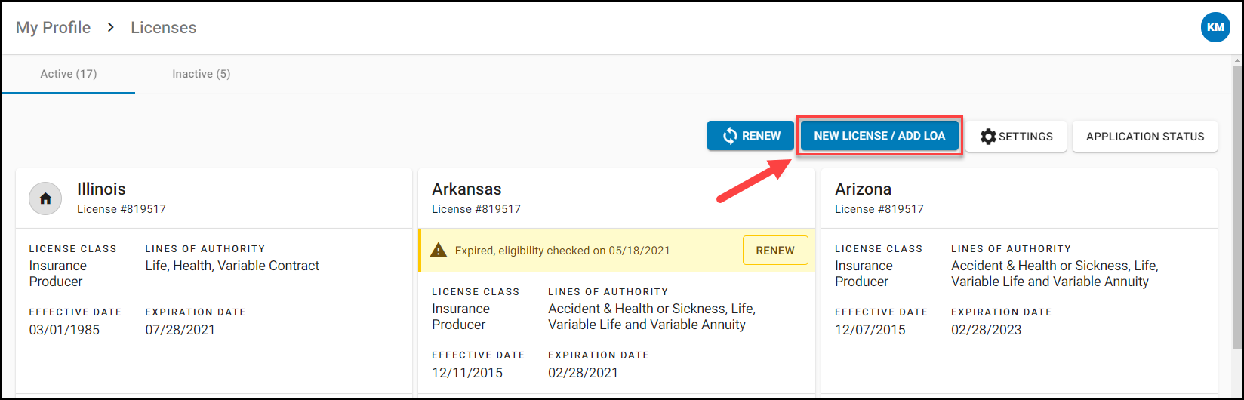Select the Illinois license card title
The image size is (1244, 400).
(101, 189)
